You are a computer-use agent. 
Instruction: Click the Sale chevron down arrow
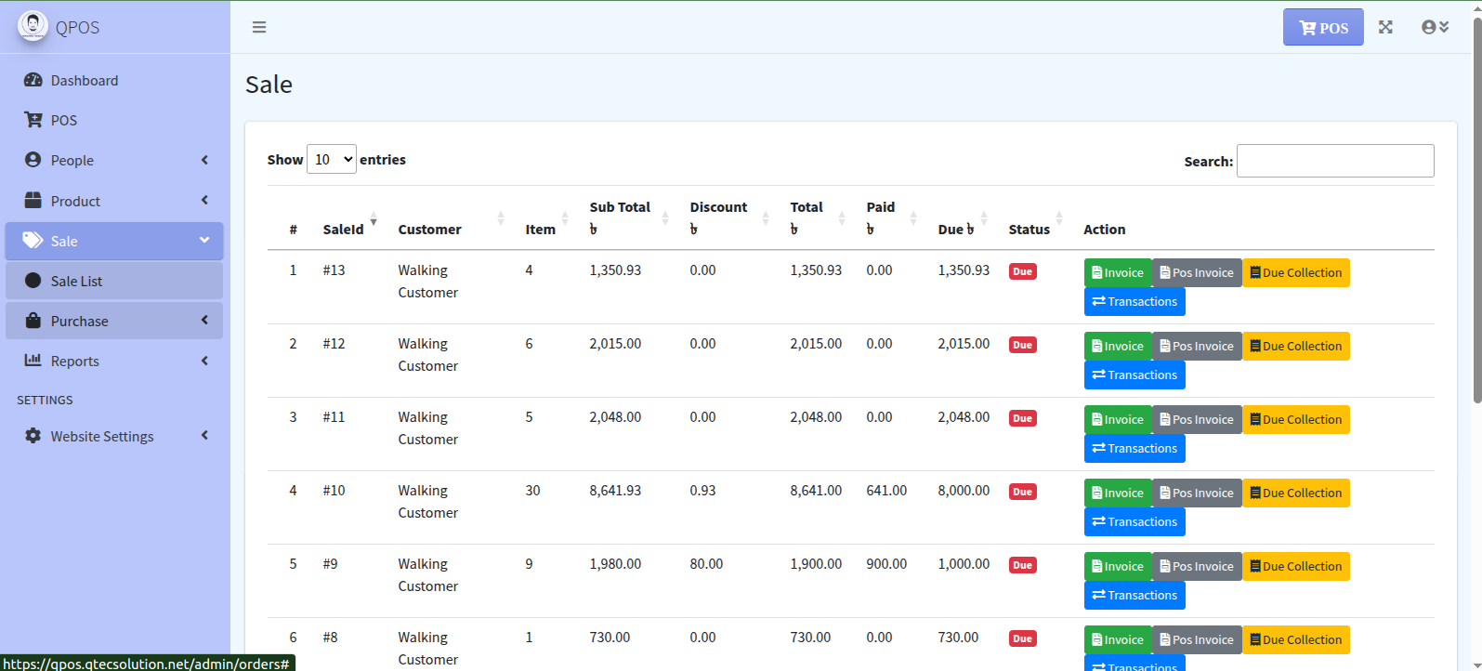pos(204,240)
